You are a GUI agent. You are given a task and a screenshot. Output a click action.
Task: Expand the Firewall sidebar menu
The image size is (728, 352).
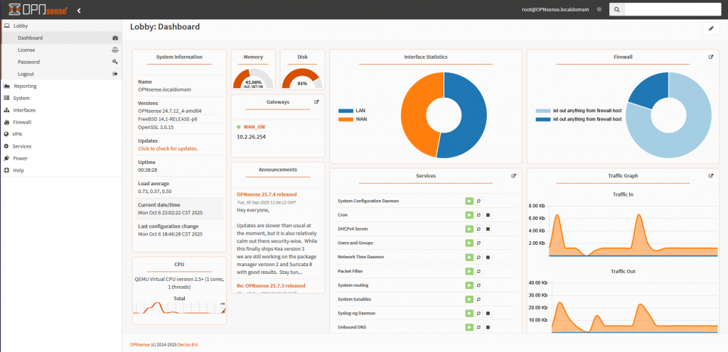pos(61,122)
